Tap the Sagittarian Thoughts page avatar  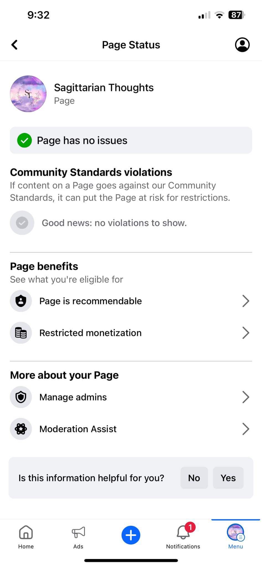[x=28, y=94]
